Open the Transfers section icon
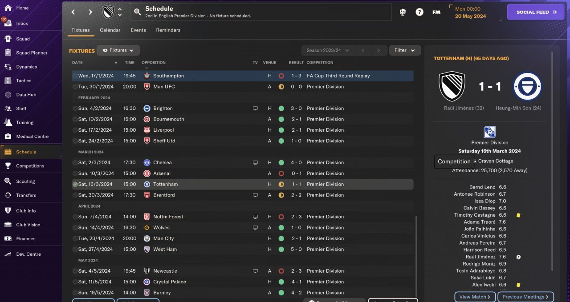The width and height of the screenshot is (570, 302). [8, 195]
